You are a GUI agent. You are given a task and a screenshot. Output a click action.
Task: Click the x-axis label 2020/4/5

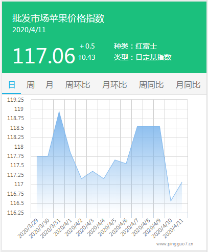107,227
